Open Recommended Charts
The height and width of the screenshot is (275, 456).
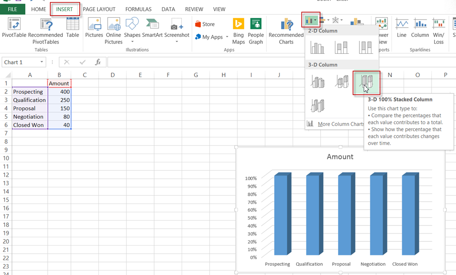tap(286, 31)
